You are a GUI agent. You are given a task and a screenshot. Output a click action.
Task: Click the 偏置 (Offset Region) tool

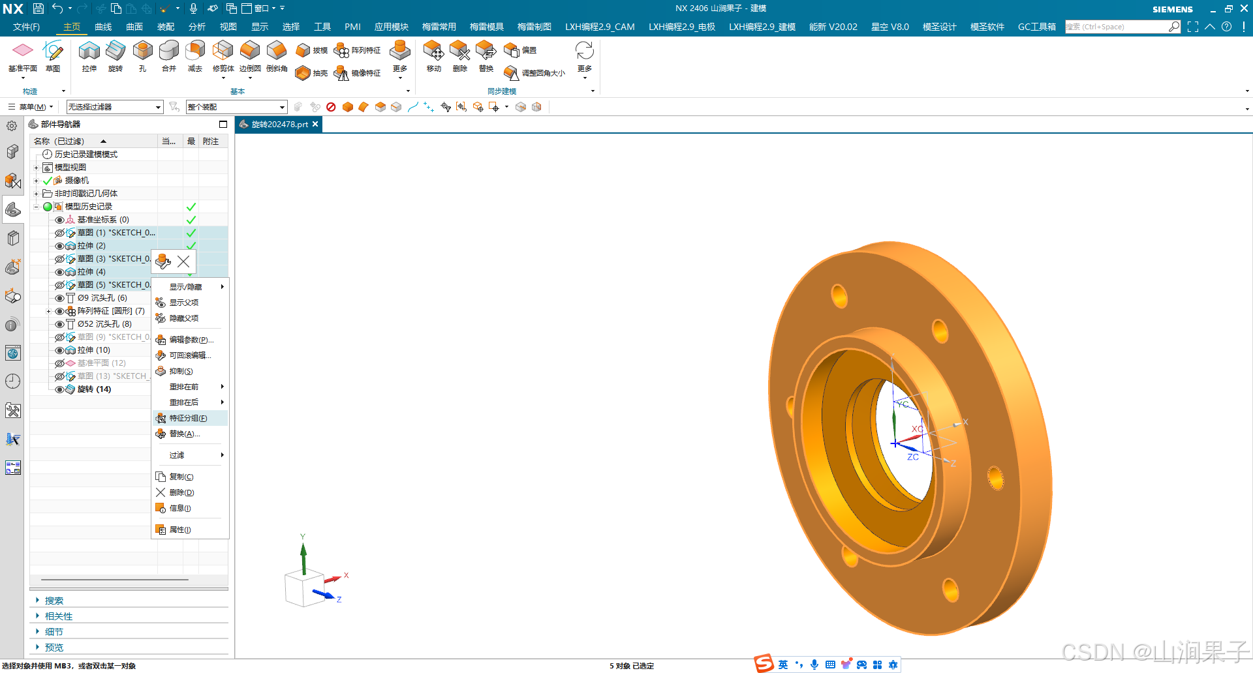pyautogui.click(x=520, y=50)
